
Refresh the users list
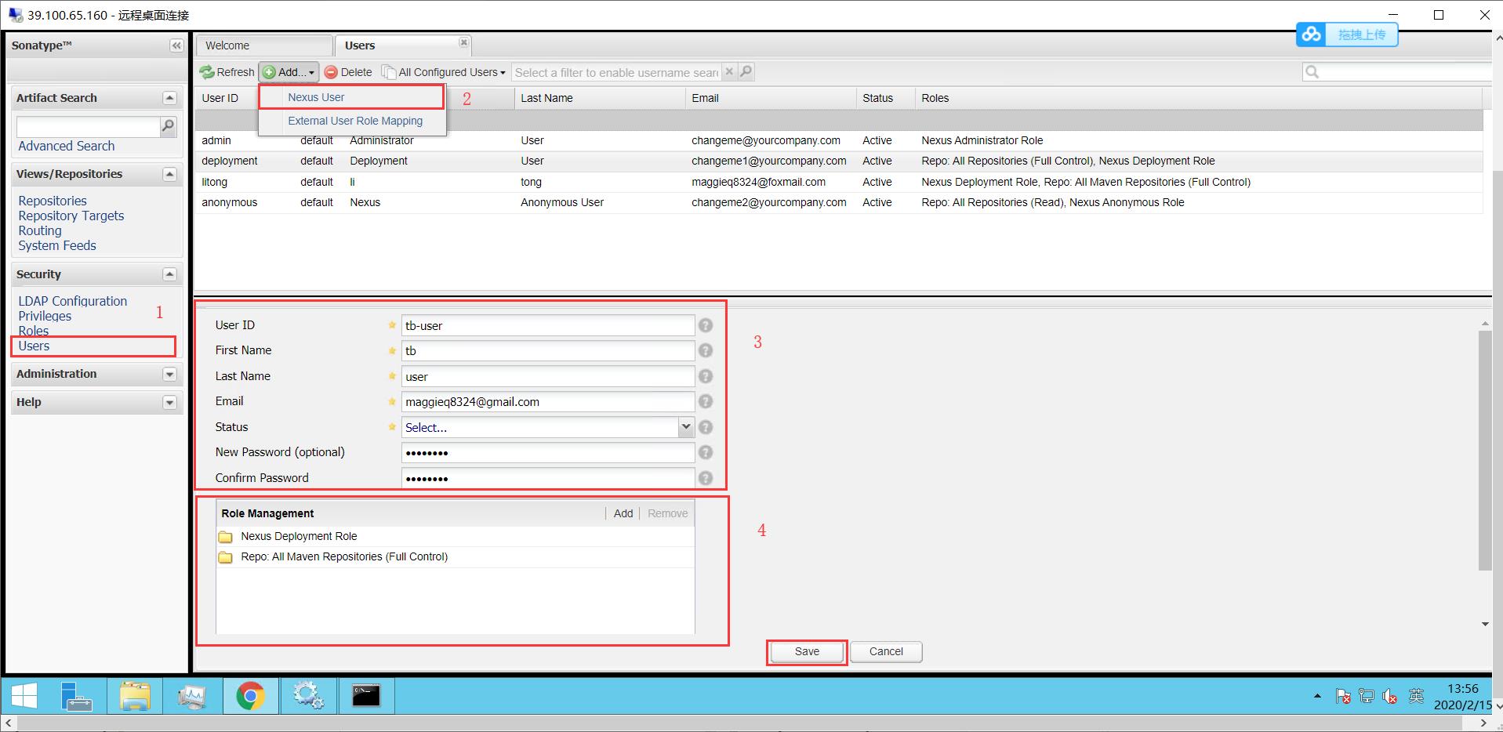(x=227, y=72)
